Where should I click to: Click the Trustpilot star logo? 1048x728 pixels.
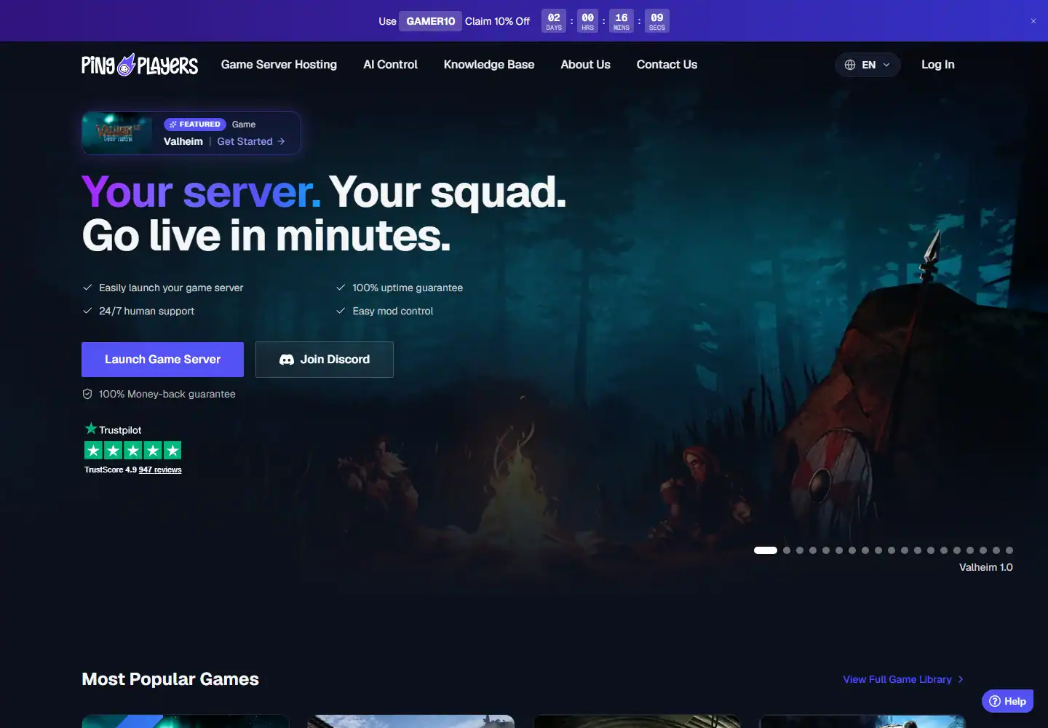click(91, 429)
